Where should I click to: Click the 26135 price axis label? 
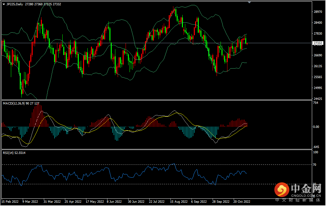click(x=318, y=66)
